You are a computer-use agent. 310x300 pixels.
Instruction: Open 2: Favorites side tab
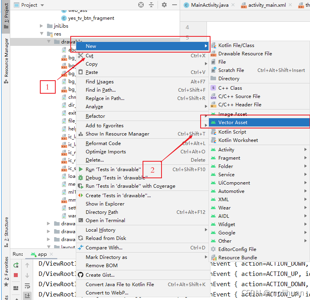(6, 272)
